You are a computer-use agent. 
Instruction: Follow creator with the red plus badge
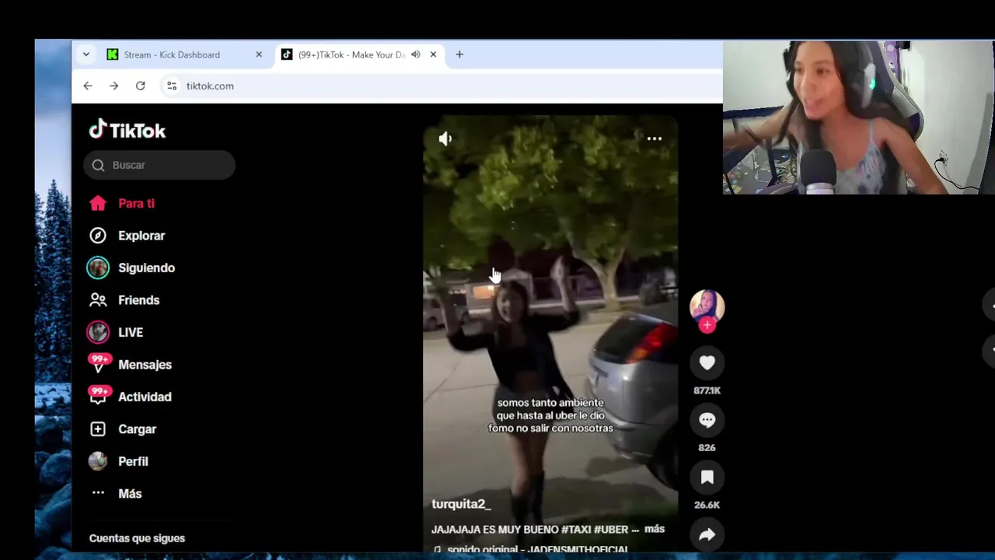tap(707, 326)
